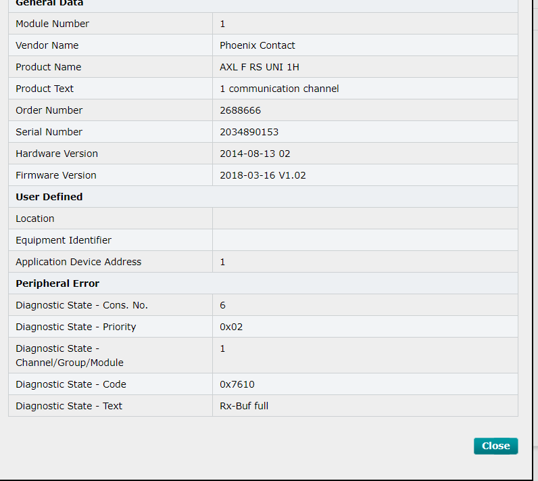
Task: Click the Order Number value 2688666
Action: (x=240, y=110)
